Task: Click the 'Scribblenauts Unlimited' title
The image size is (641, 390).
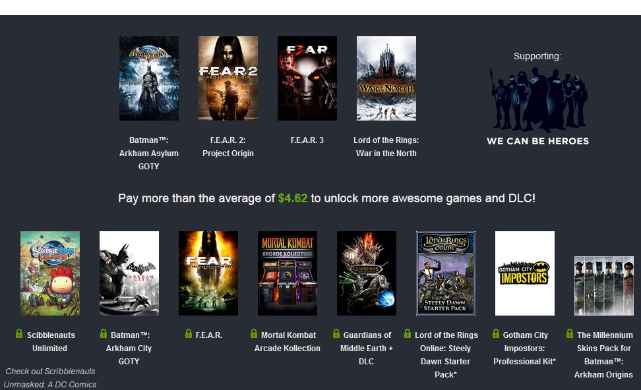Action: (x=50, y=341)
